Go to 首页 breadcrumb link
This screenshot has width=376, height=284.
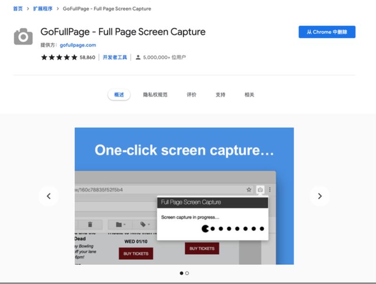pyautogui.click(x=18, y=9)
